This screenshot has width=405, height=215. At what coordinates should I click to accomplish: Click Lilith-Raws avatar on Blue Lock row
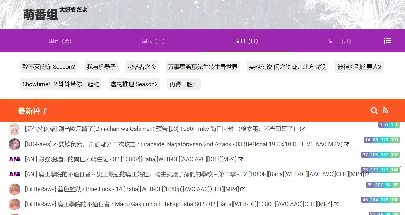pyautogui.click(x=14, y=189)
